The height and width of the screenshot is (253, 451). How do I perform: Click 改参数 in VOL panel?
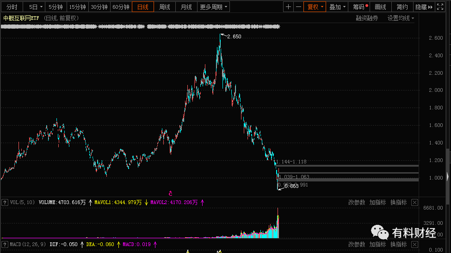(x=357, y=203)
